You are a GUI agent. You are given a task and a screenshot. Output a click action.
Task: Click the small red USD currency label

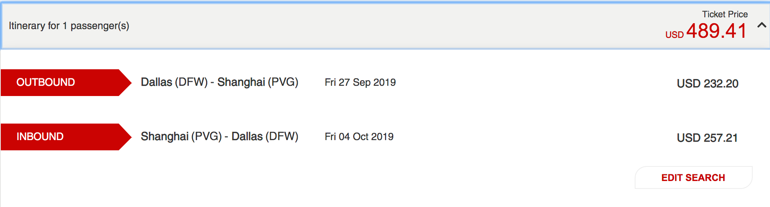tap(674, 35)
